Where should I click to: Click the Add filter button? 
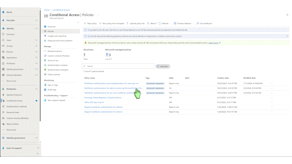click(163, 67)
